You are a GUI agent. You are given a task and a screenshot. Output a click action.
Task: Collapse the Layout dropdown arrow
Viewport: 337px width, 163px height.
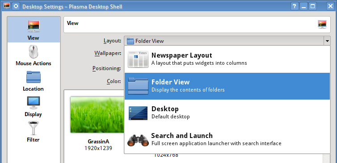click(x=327, y=41)
